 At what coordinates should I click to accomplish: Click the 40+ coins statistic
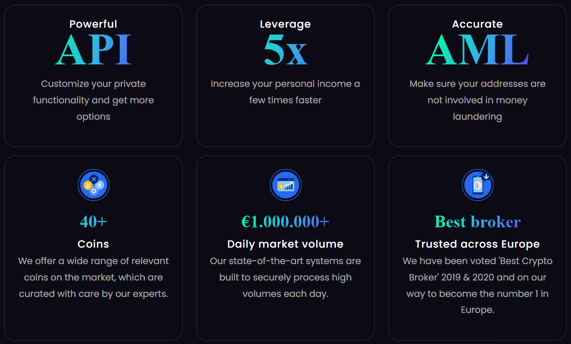(93, 222)
